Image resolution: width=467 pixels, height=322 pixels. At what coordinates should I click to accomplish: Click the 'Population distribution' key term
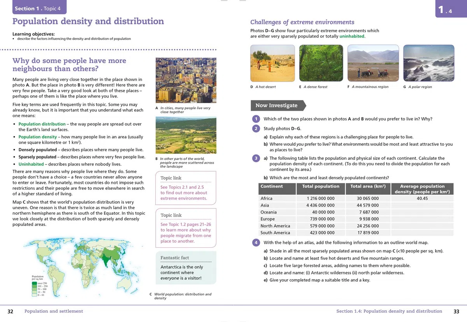point(42,124)
